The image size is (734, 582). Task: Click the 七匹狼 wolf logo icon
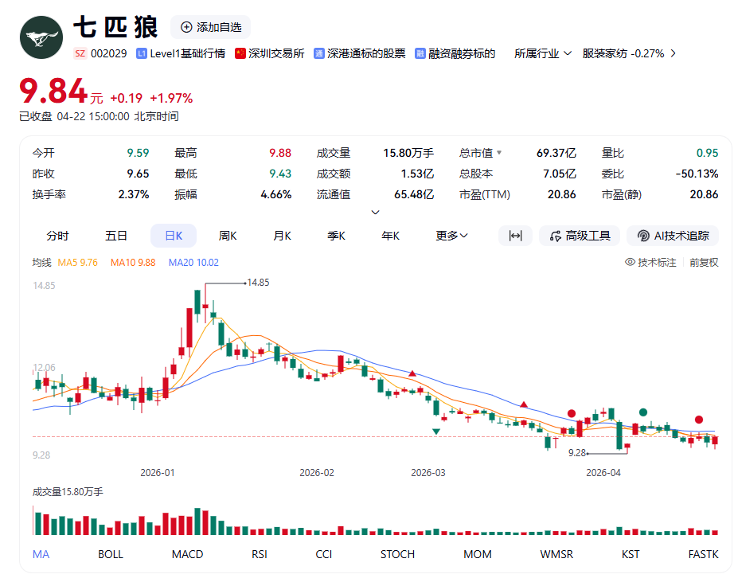pyautogui.click(x=41, y=36)
